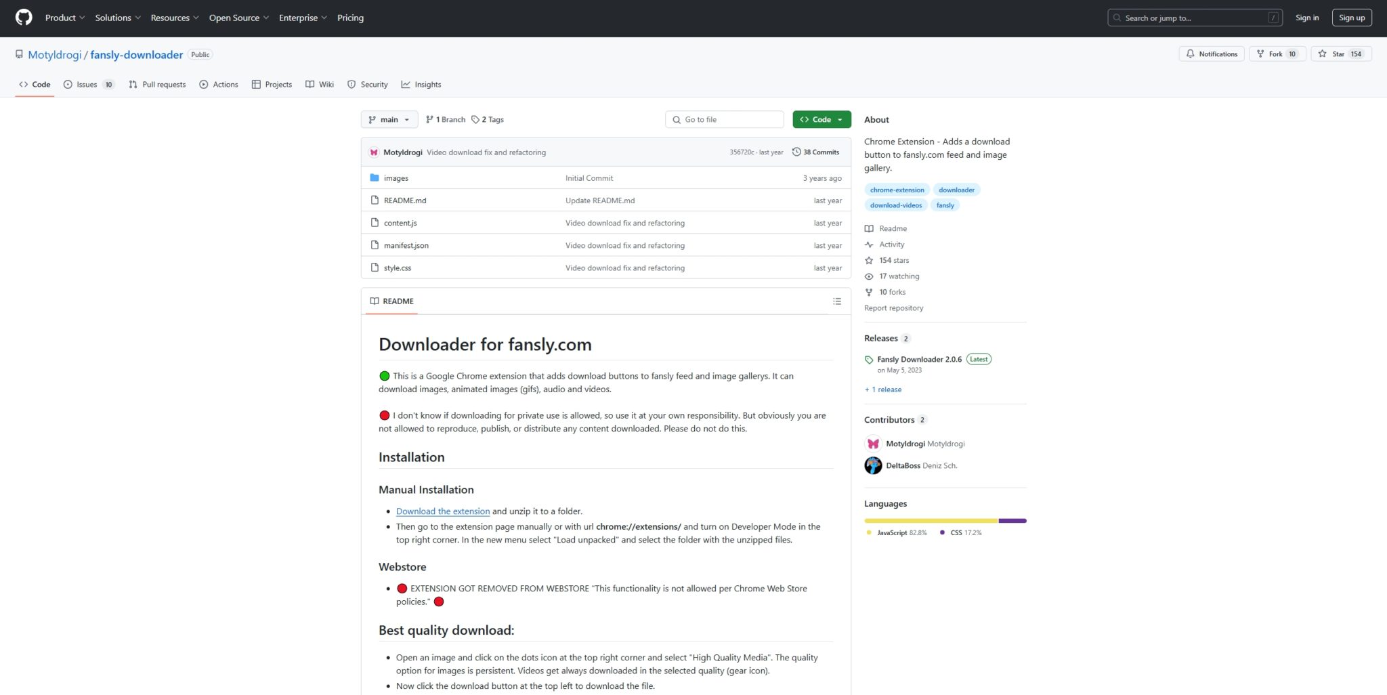Open the main branch selector dropdown
Viewport: 1387px width, 695px height.
coord(389,119)
